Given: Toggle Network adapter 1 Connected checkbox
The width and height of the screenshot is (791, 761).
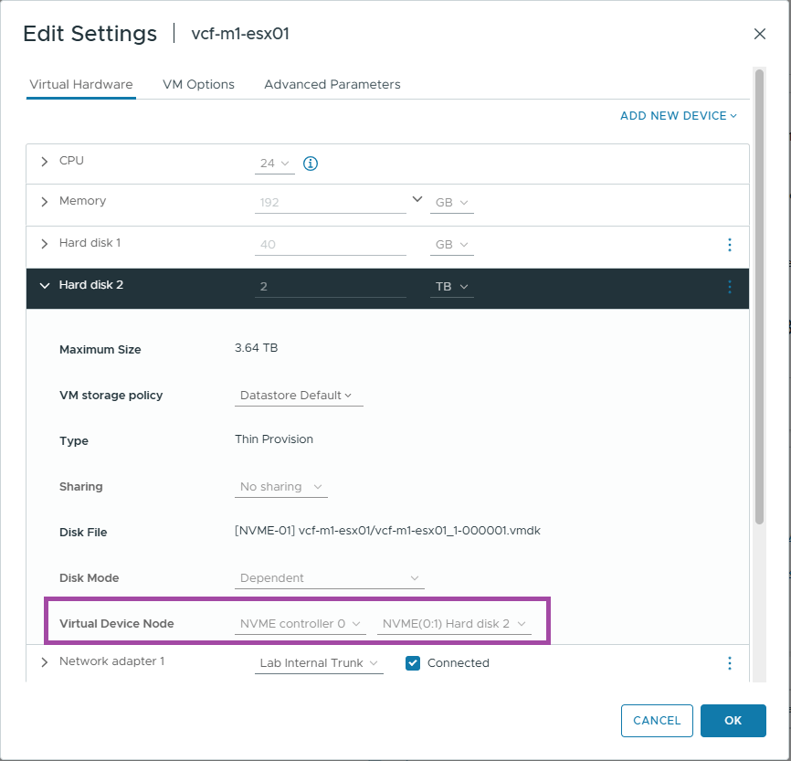Looking at the screenshot, I should point(412,663).
